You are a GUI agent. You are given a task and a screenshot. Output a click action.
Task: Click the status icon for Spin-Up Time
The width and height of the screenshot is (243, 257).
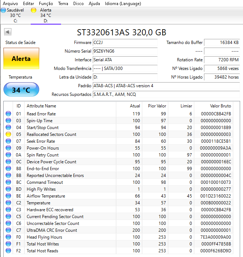tap(8, 120)
